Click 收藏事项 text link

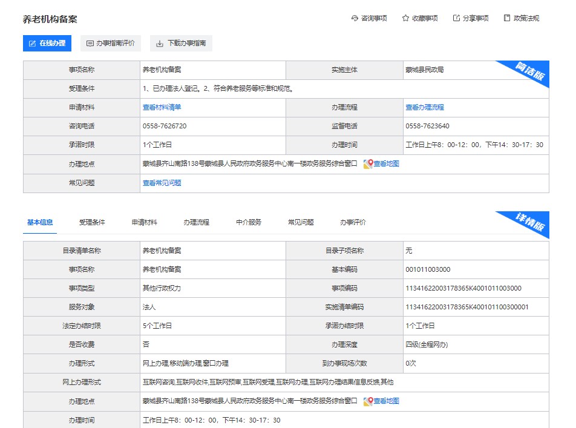pos(425,18)
